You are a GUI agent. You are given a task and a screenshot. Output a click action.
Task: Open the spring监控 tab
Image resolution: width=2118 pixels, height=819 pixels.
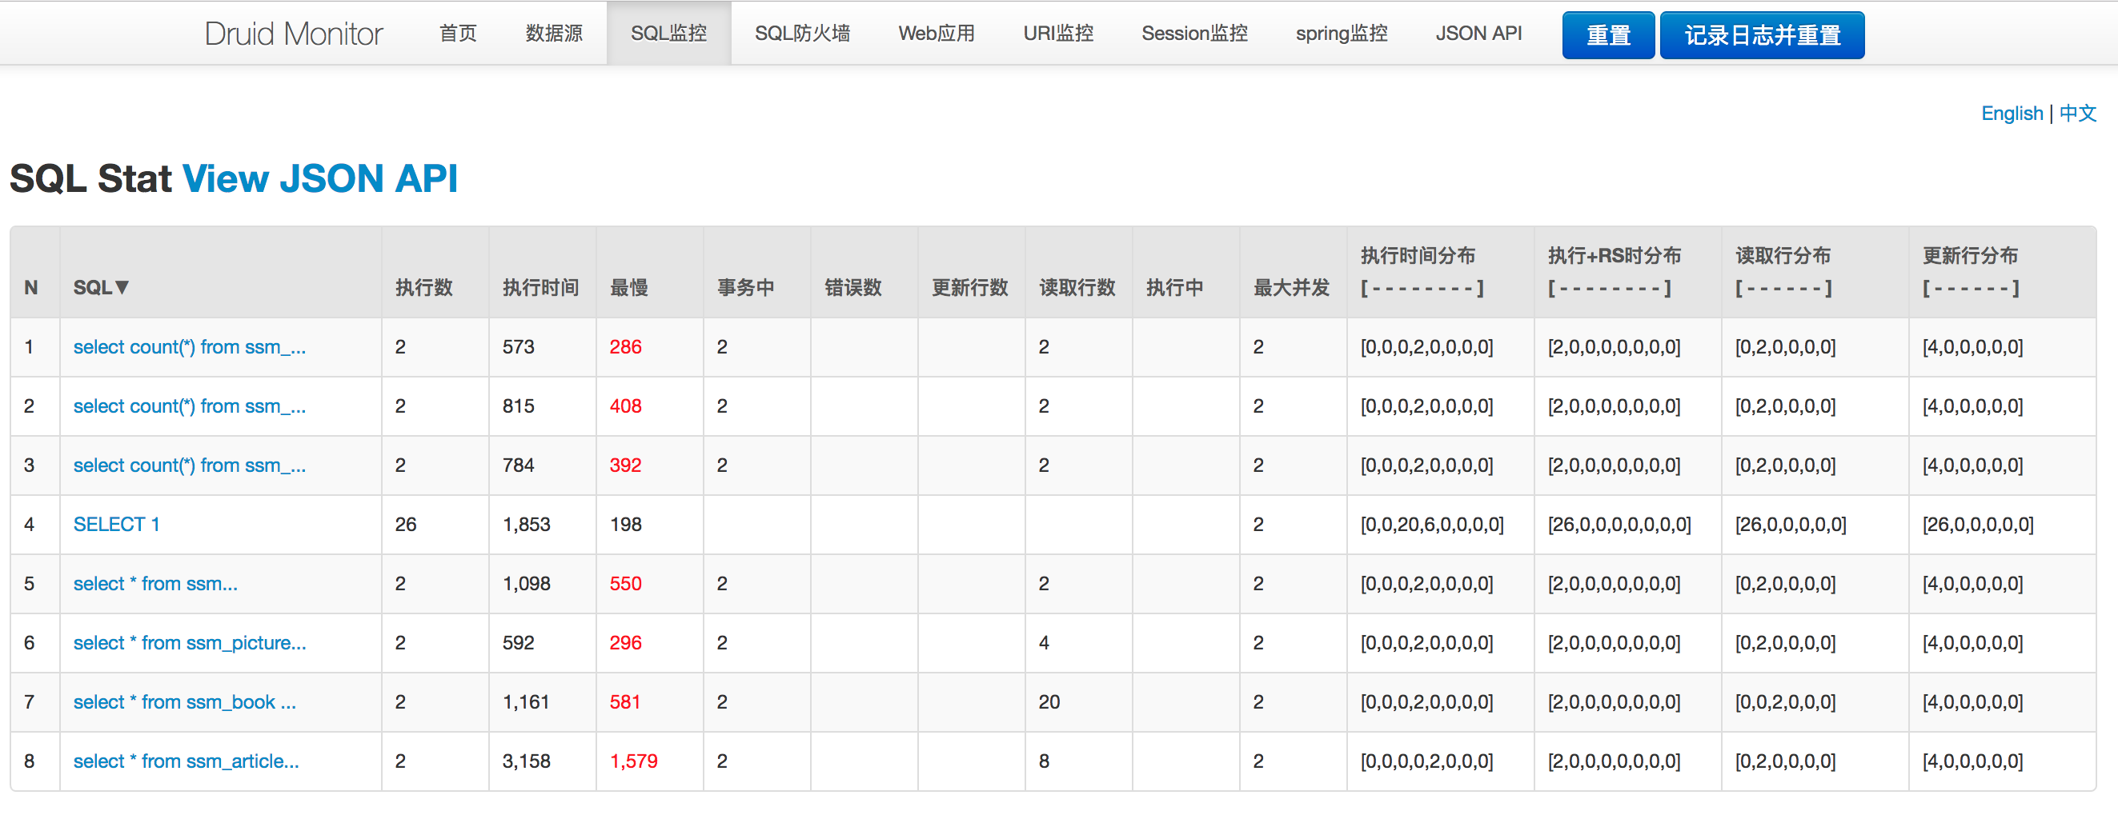1342,33
